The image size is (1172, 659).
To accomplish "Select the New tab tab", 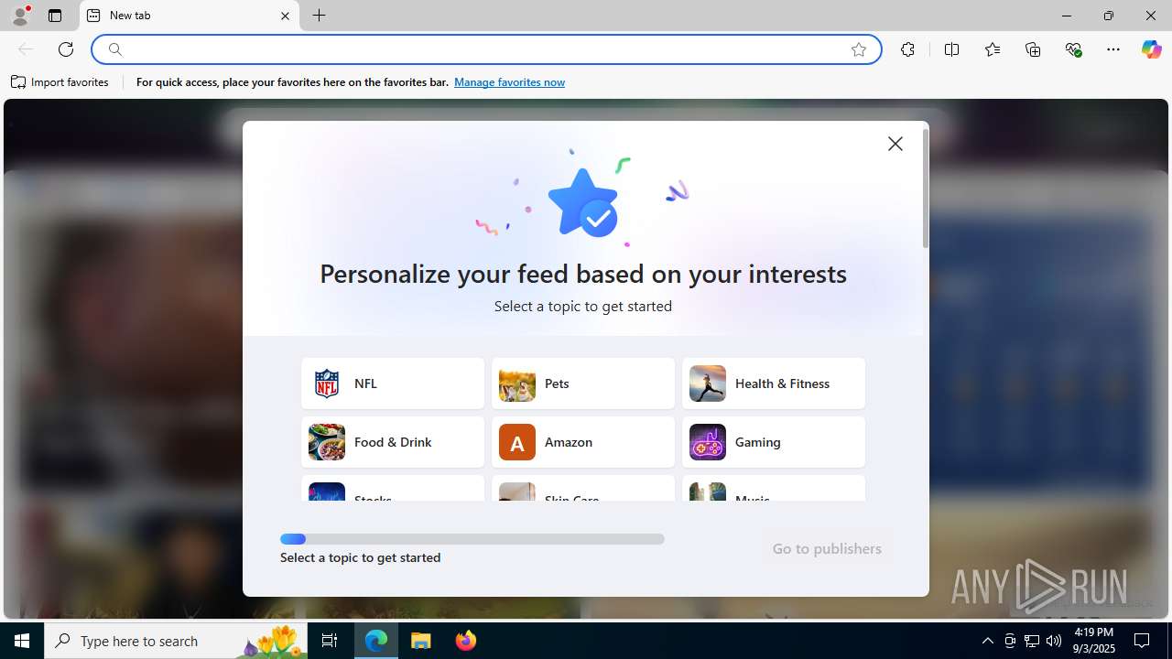I will pyautogui.click(x=190, y=16).
